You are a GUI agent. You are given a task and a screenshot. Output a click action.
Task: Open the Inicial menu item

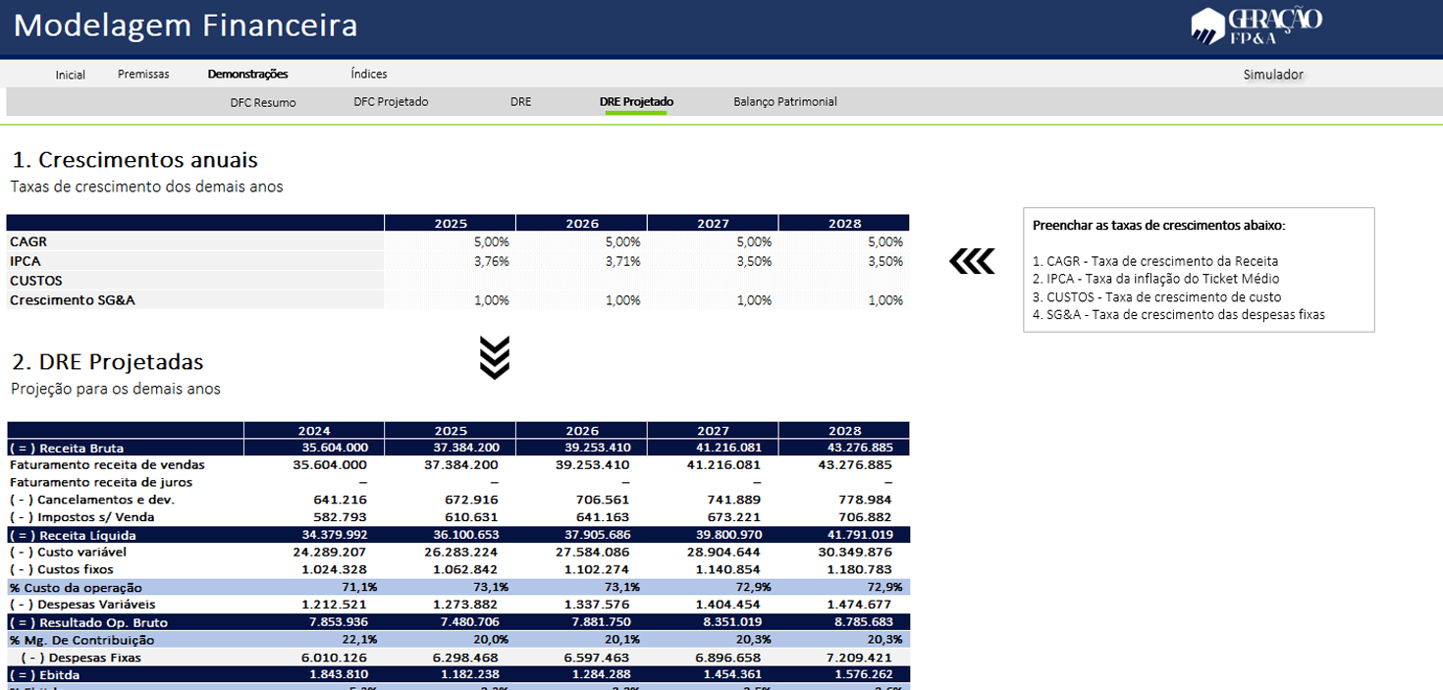(71, 75)
